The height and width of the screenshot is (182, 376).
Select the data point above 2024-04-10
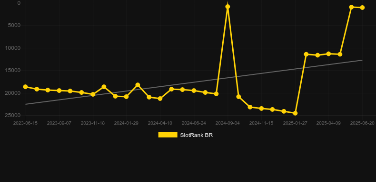coord(160,99)
